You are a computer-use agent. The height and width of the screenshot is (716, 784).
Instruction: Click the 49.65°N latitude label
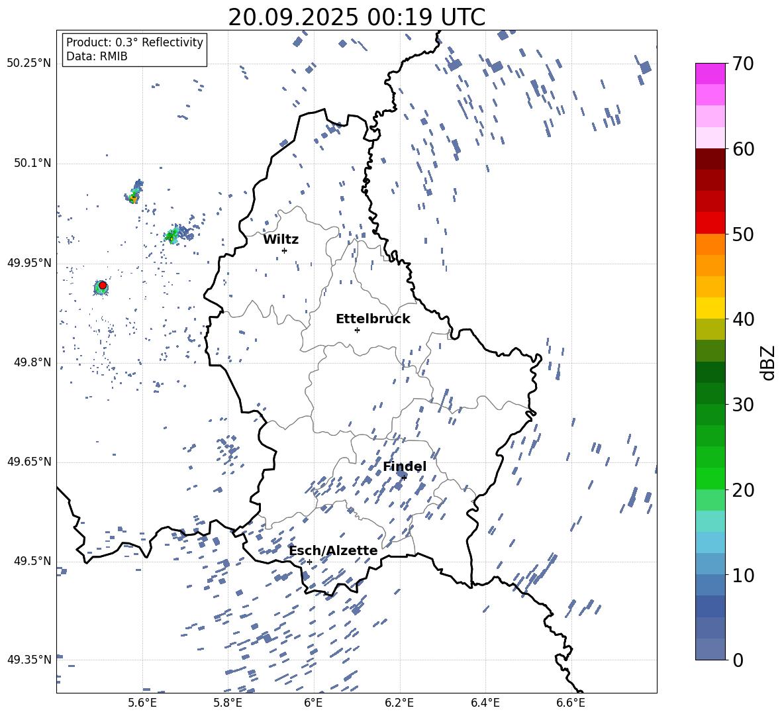[29, 462]
